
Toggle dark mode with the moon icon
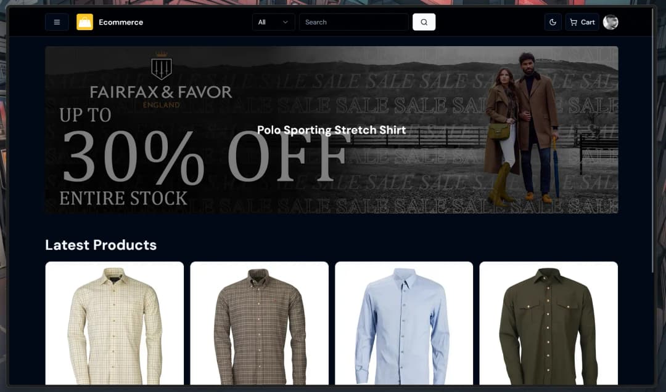553,22
